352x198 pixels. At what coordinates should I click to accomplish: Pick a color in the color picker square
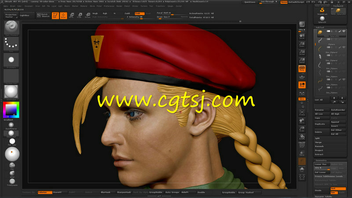(11, 110)
